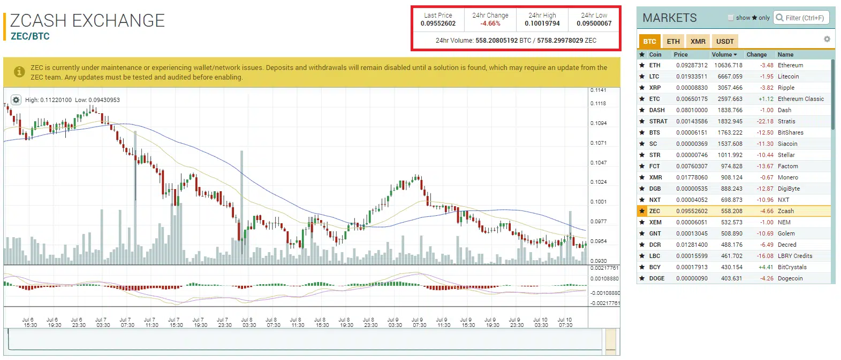Toggle favorite star for SC
The height and width of the screenshot is (360, 841).
[642, 144]
